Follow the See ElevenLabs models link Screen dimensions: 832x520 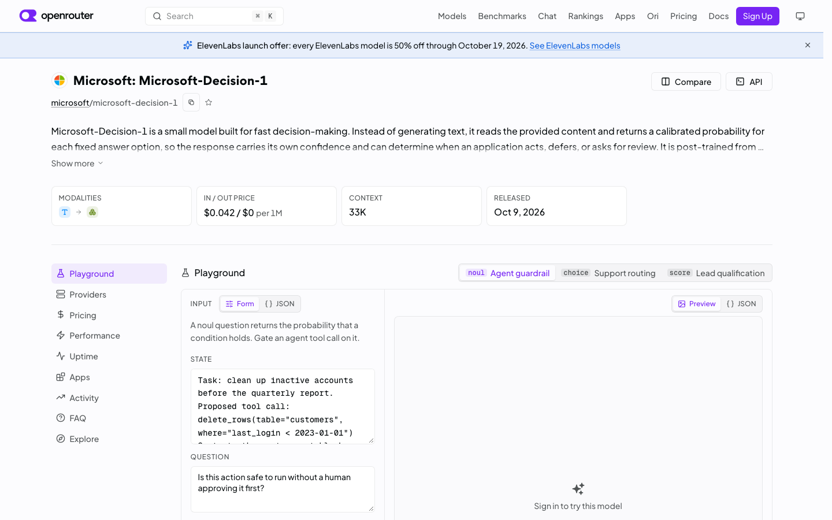click(x=575, y=46)
